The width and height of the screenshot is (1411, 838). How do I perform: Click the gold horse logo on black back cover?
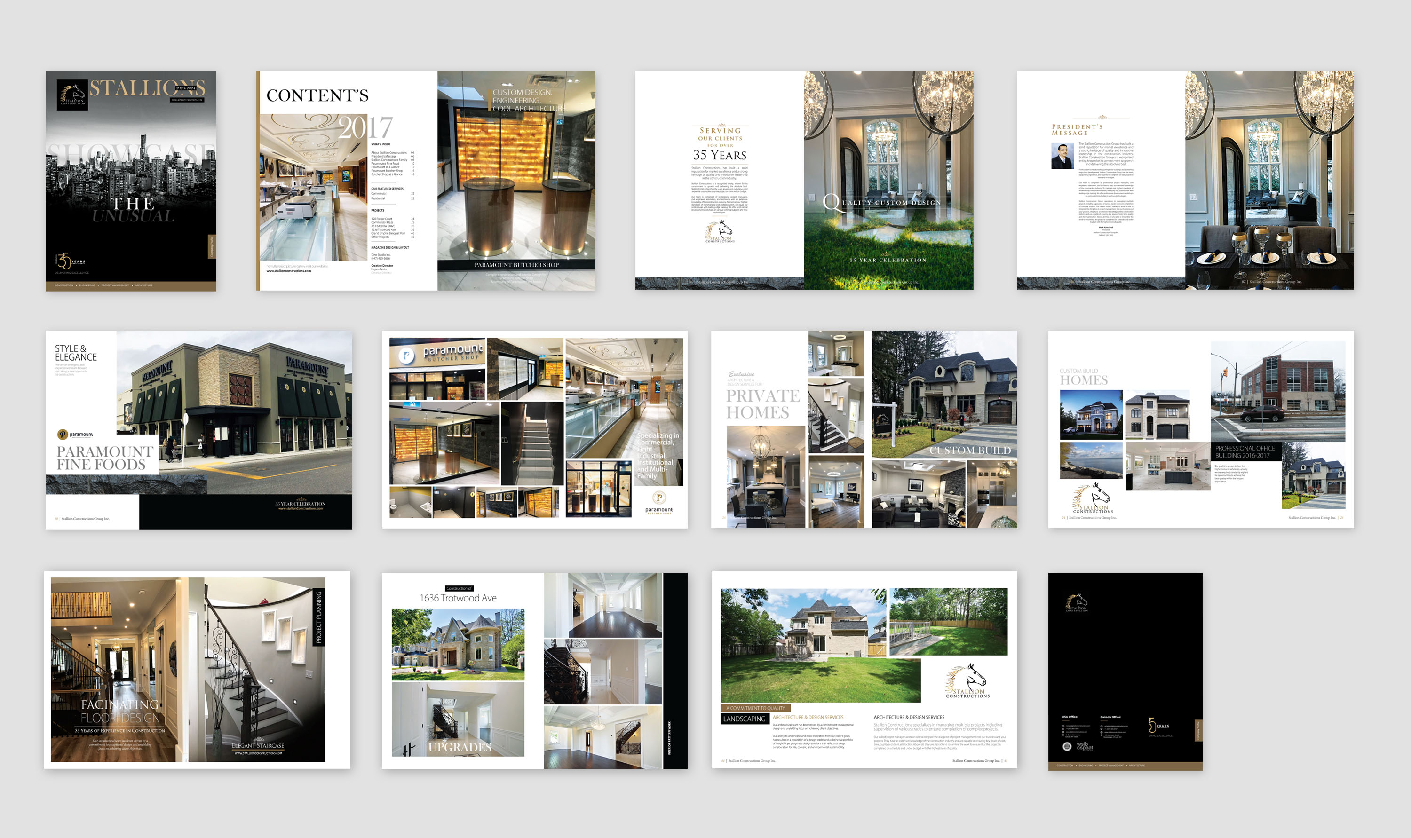pyautogui.click(x=1076, y=602)
